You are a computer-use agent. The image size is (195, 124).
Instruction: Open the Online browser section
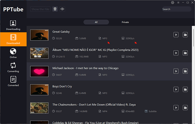13,53
